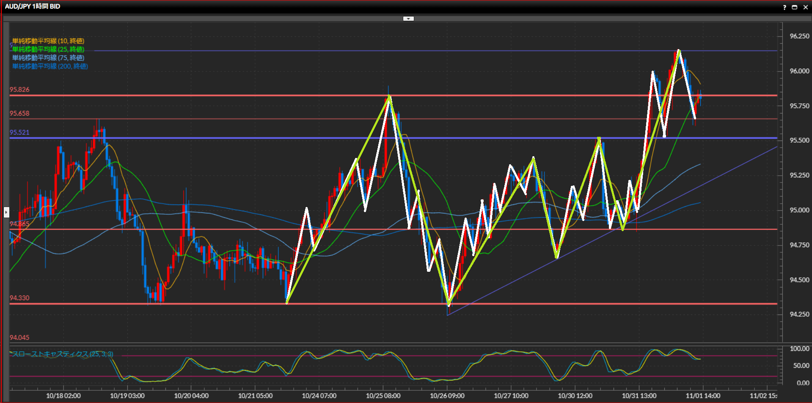812x403 pixels.
Task: Select the 94.865 support line label
Action: tap(19, 224)
